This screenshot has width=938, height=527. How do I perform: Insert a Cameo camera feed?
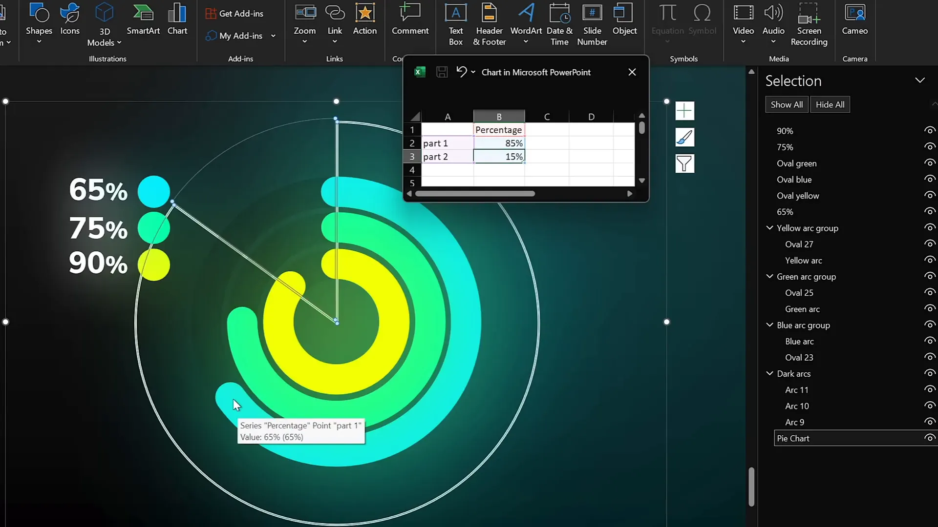pyautogui.click(x=854, y=20)
